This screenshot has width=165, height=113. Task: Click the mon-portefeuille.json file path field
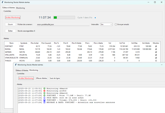pos(63,25)
